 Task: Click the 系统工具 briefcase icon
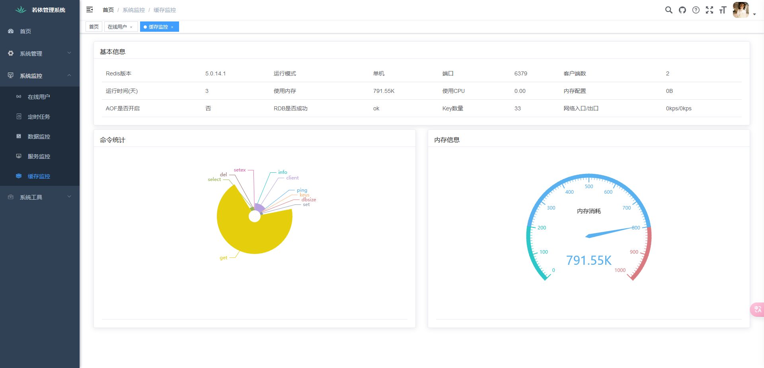point(11,197)
